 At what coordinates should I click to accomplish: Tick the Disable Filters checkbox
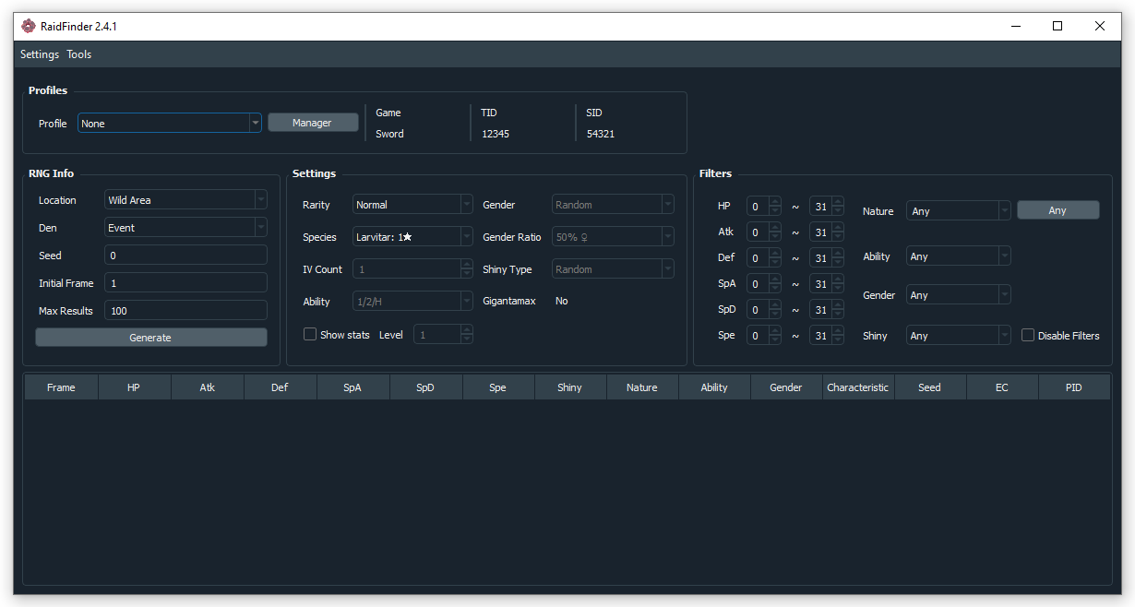coord(1028,336)
